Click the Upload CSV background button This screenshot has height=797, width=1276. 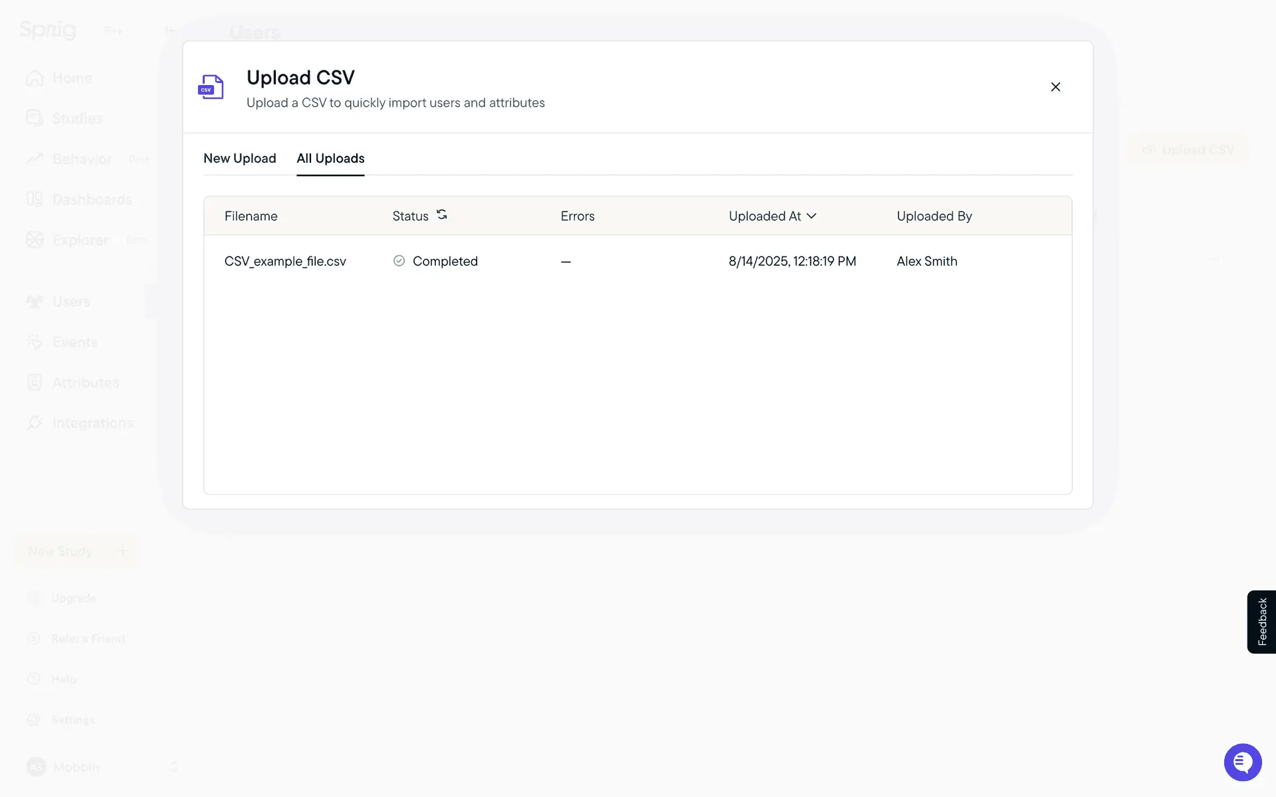[1188, 150]
